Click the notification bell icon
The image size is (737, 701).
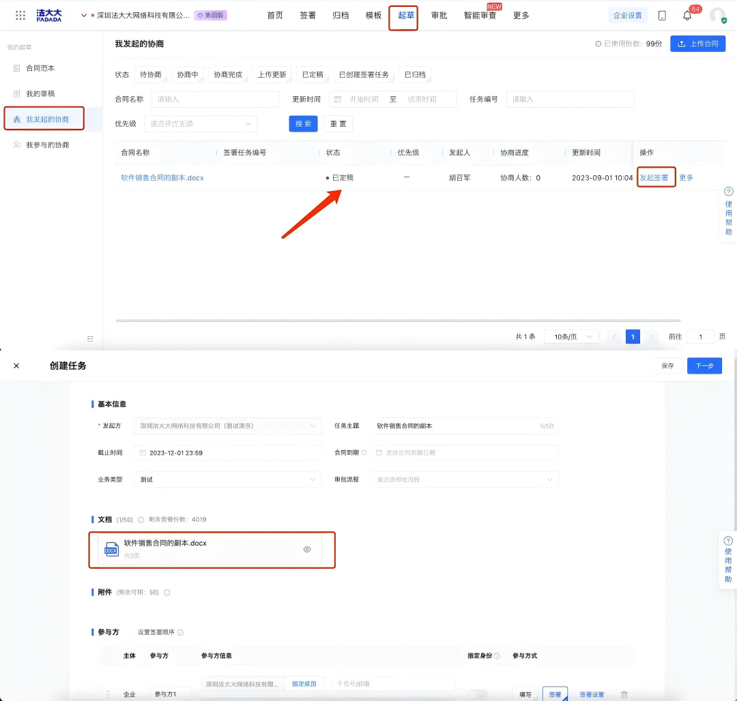687,16
